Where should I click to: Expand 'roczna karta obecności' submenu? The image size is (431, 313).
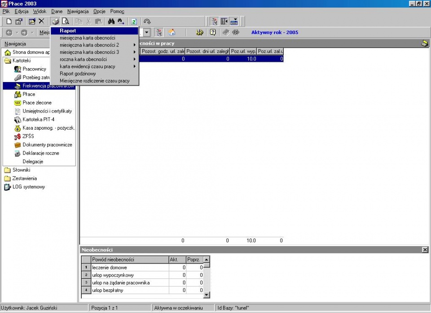(x=95, y=59)
